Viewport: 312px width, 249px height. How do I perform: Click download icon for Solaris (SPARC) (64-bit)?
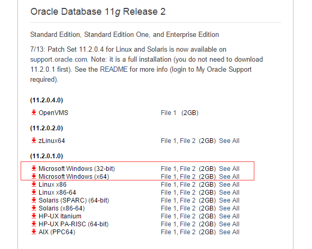click(x=34, y=200)
